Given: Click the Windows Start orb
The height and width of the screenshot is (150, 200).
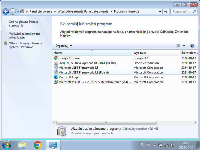Looking at the screenshot, I should pyautogui.click(x=6, y=145).
